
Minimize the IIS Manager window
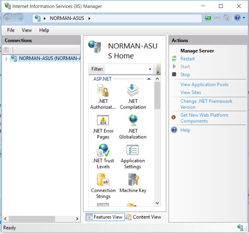click(203, 6)
